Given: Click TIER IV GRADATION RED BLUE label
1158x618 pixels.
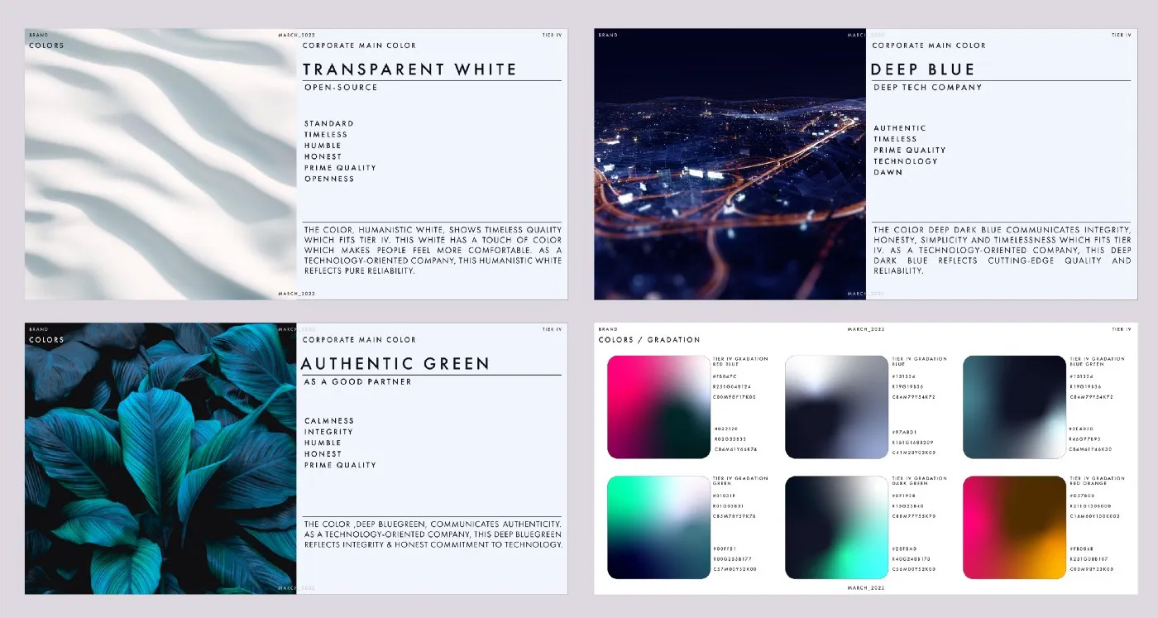Looking at the screenshot, I should pos(740,362).
